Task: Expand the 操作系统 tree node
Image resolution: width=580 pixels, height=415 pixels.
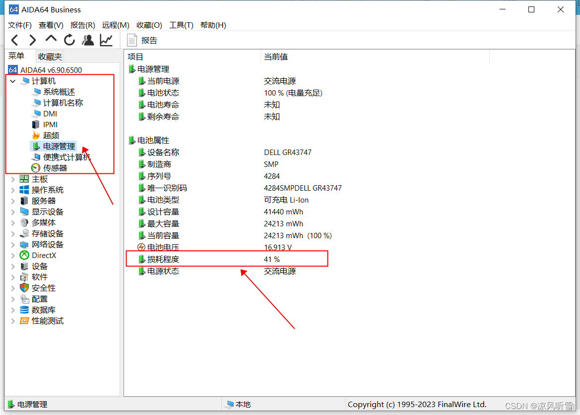Action: pos(13,190)
